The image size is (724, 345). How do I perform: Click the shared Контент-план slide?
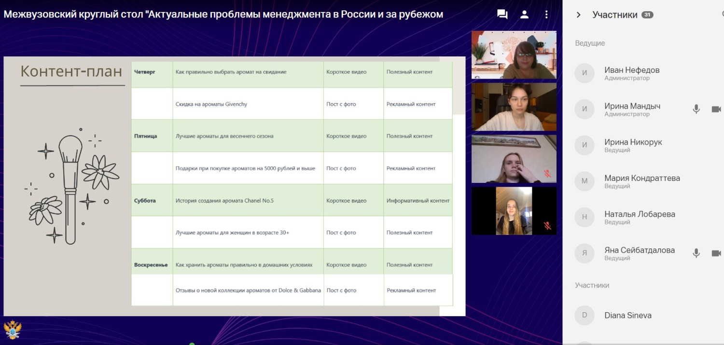235,186
